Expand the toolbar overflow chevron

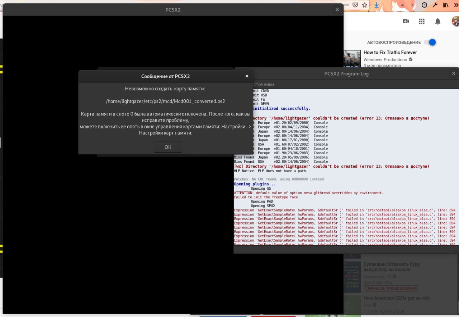click(x=456, y=5)
